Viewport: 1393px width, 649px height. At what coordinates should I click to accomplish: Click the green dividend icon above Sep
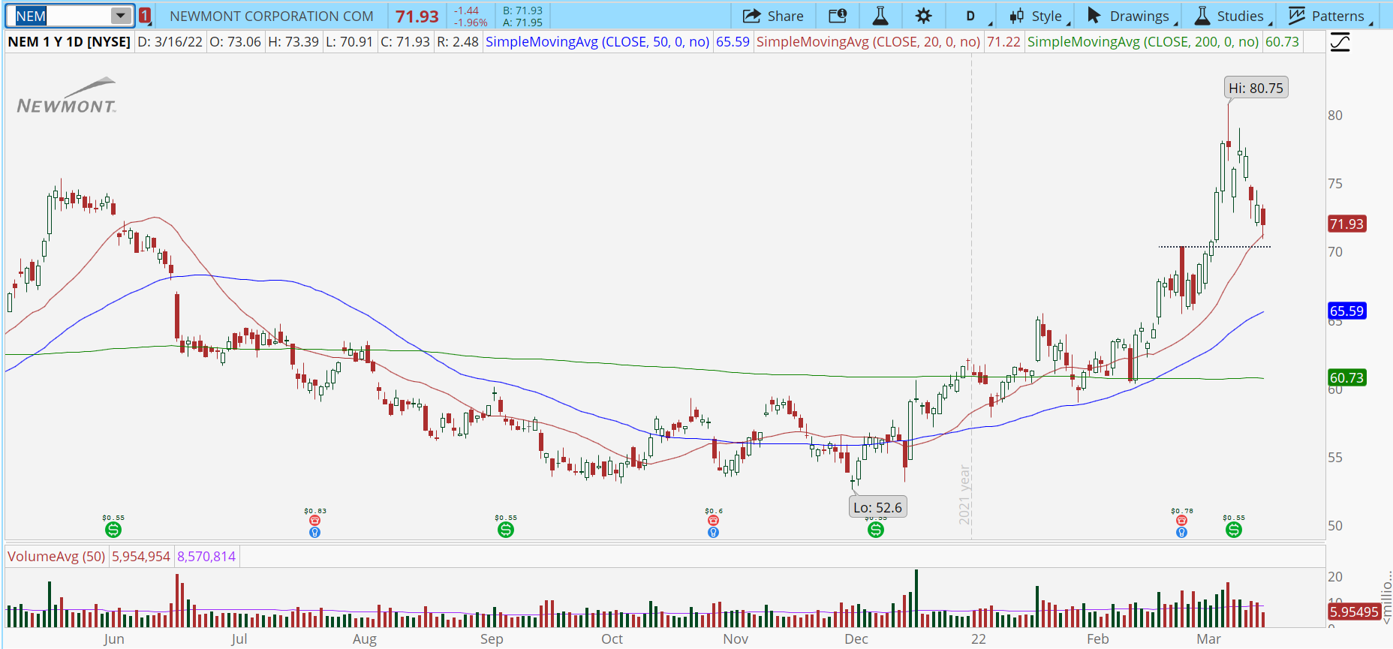pos(506,530)
